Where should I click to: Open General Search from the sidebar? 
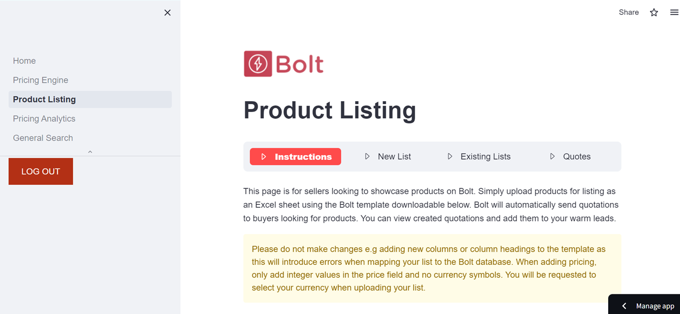tap(43, 138)
